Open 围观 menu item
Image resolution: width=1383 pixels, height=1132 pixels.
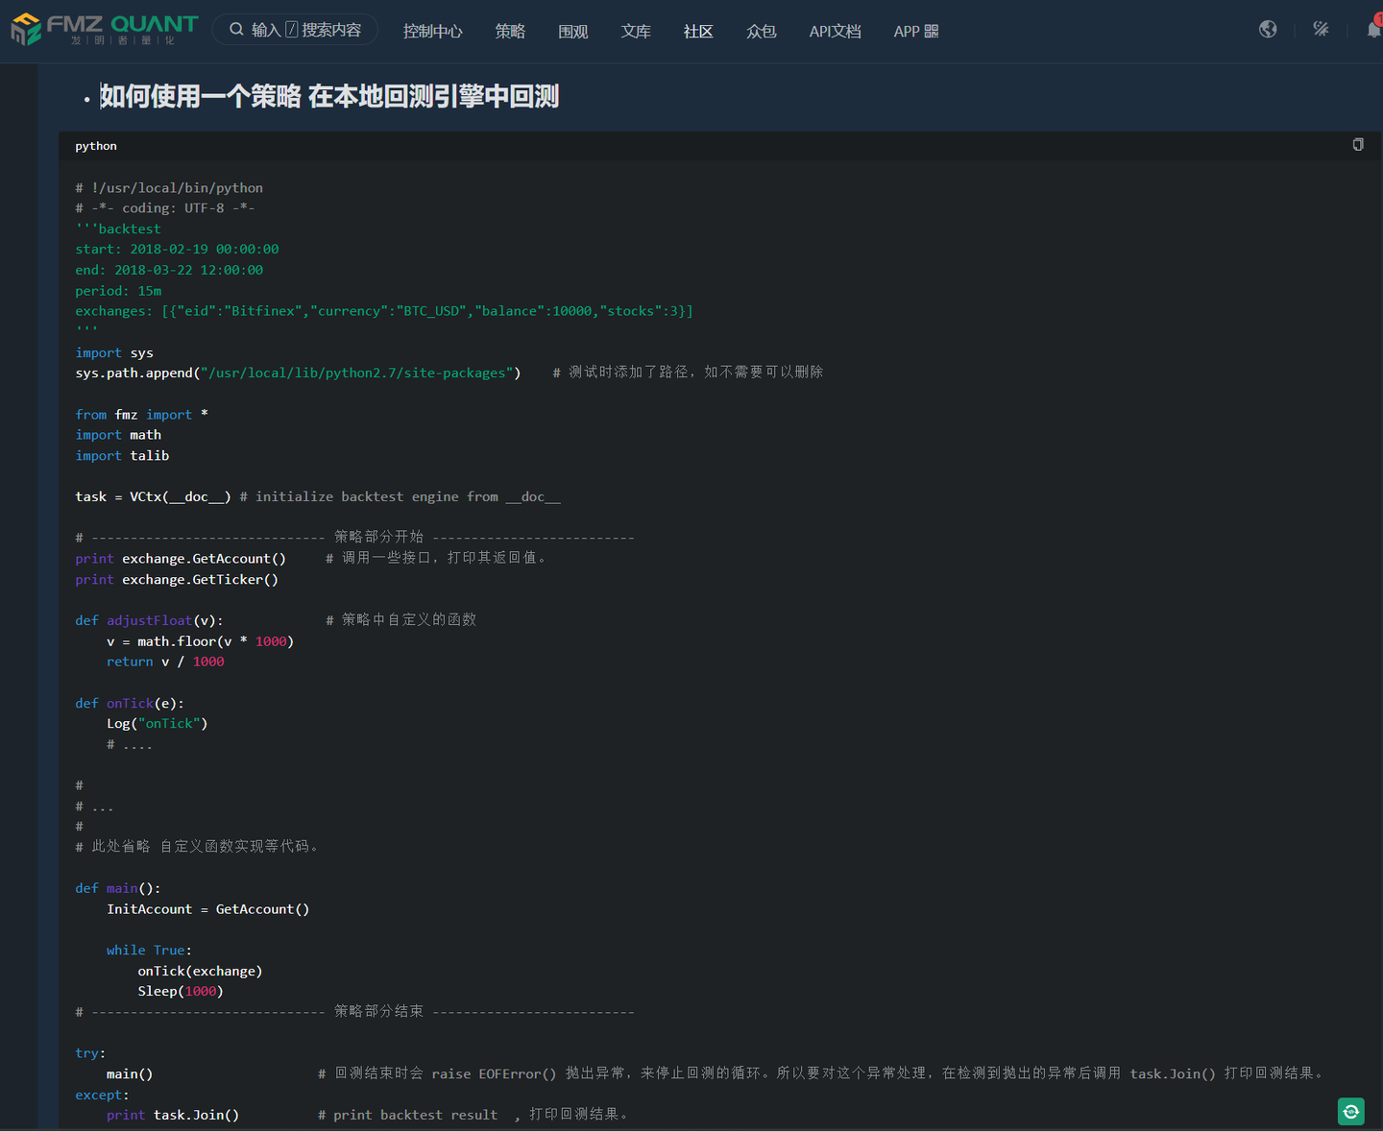(573, 32)
